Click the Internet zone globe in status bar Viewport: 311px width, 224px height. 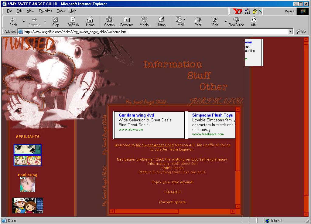(x=267, y=221)
